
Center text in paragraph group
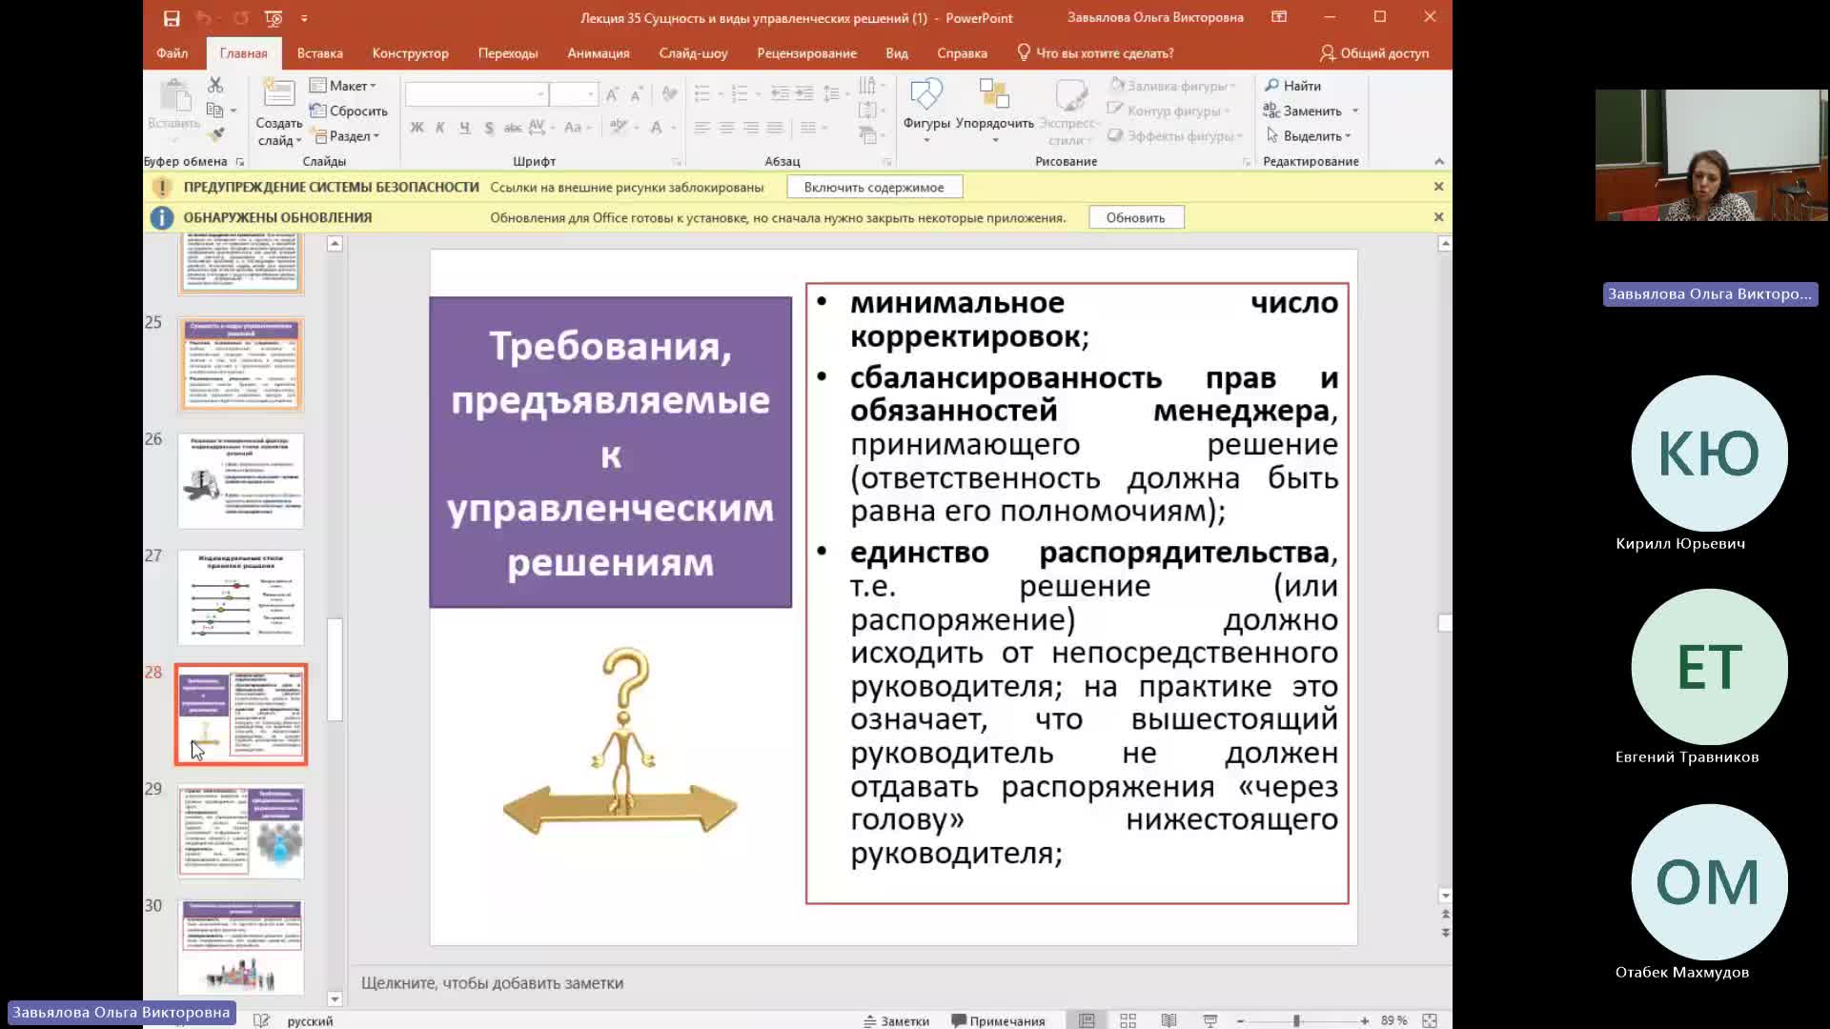pyautogui.click(x=726, y=127)
